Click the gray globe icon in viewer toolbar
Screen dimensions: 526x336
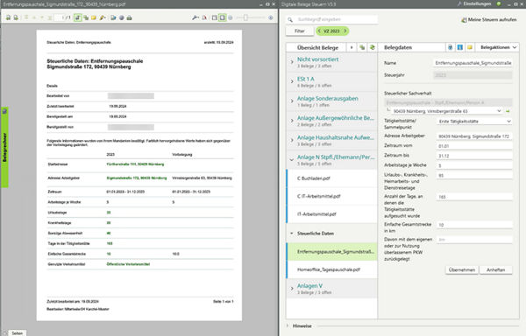122,17
